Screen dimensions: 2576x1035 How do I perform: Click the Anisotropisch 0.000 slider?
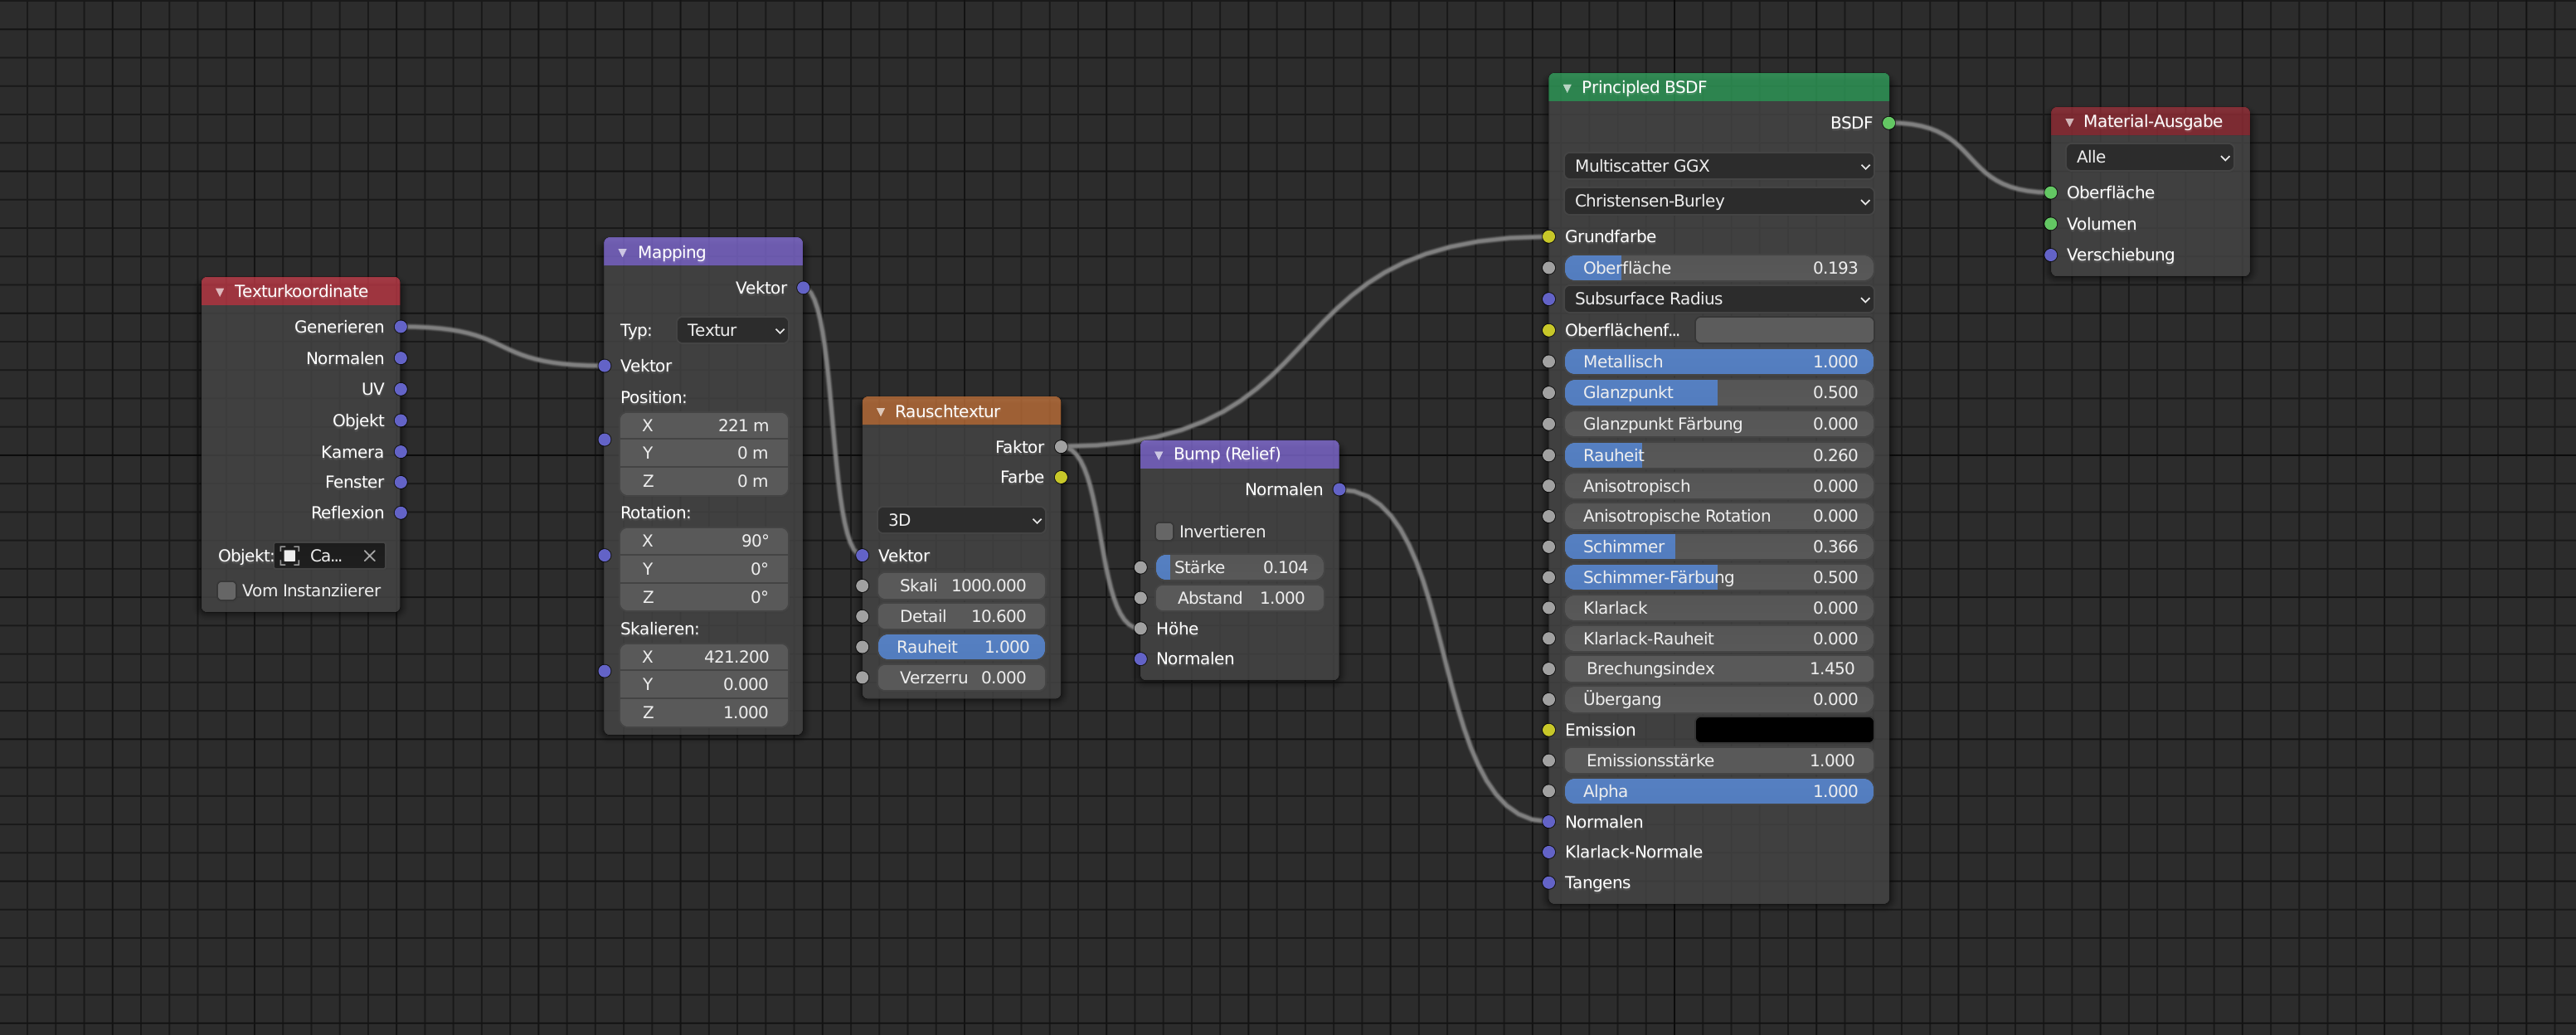pos(1718,486)
